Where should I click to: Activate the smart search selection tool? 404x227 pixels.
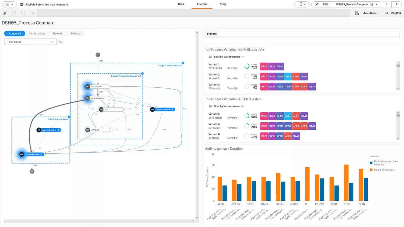point(5,13)
